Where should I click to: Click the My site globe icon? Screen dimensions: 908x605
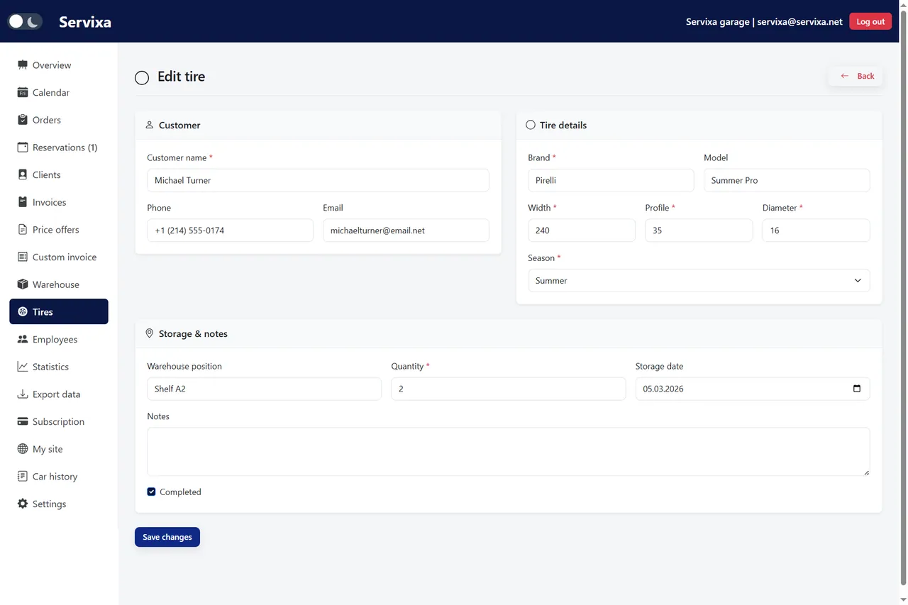tap(23, 449)
